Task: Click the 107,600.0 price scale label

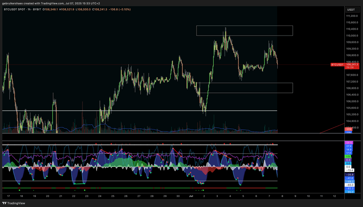Action: click(352, 75)
